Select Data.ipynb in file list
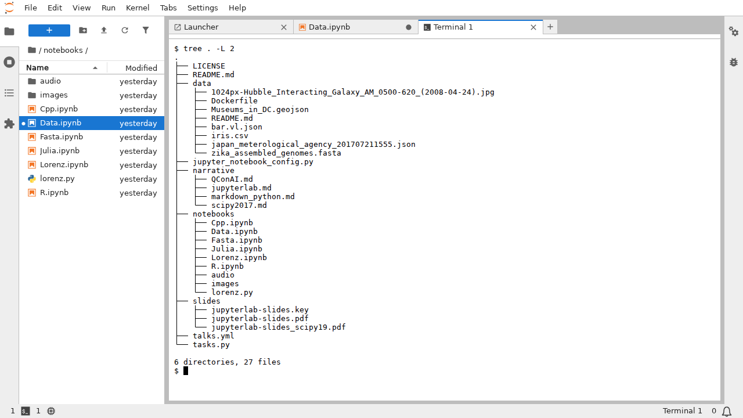This screenshot has width=743, height=418. [x=92, y=123]
